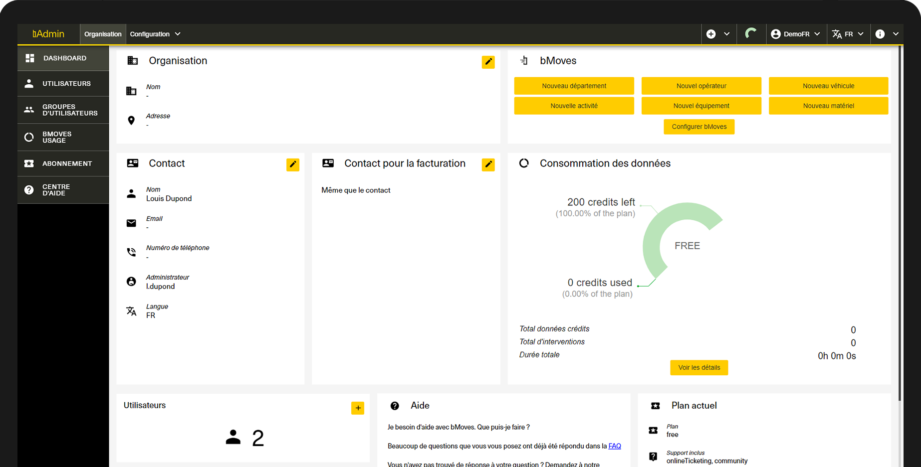Click the Abonnement ticket icon in sidebar
The image size is (921, 467).
(x=29, y=163)
